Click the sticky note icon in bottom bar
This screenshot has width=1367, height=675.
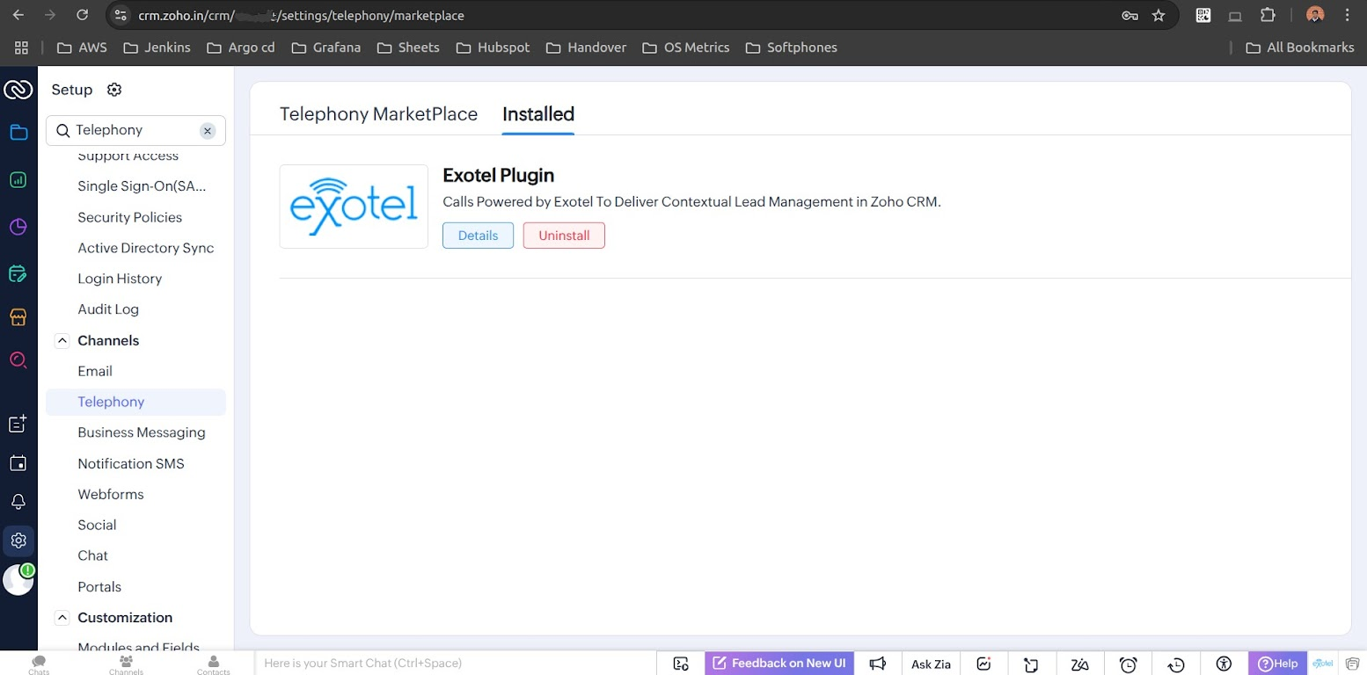1032,664
